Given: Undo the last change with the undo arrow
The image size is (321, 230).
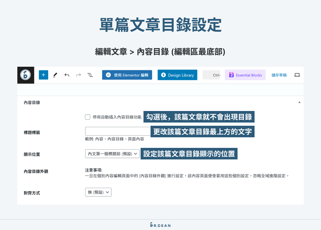Looking at the screenshot, I should click(66, 75).
